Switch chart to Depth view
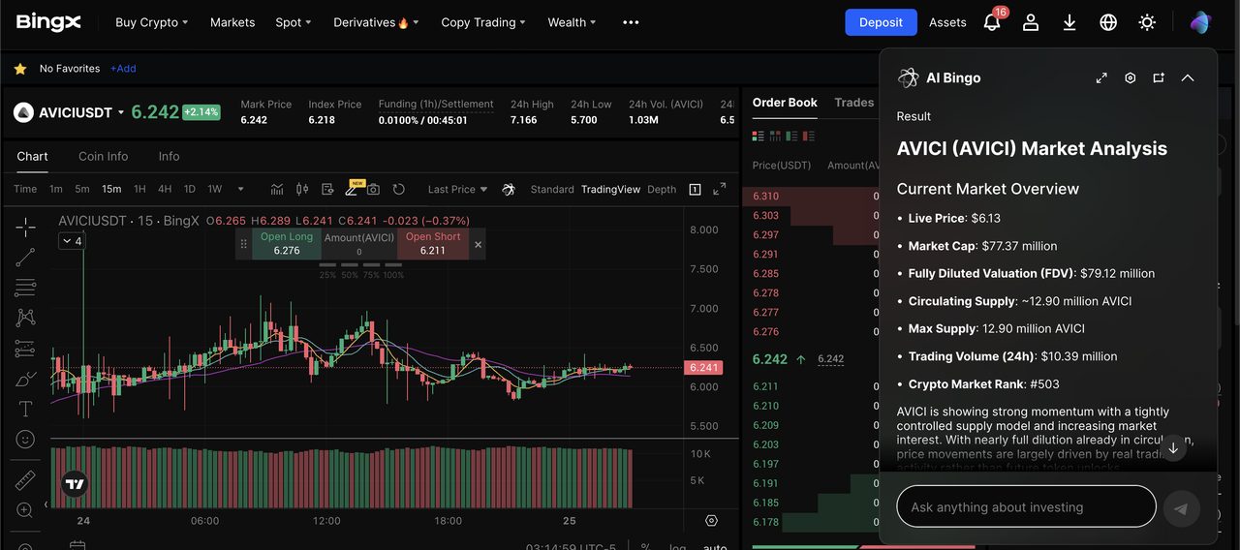The image size is (1240, 550). click(662, 190)
